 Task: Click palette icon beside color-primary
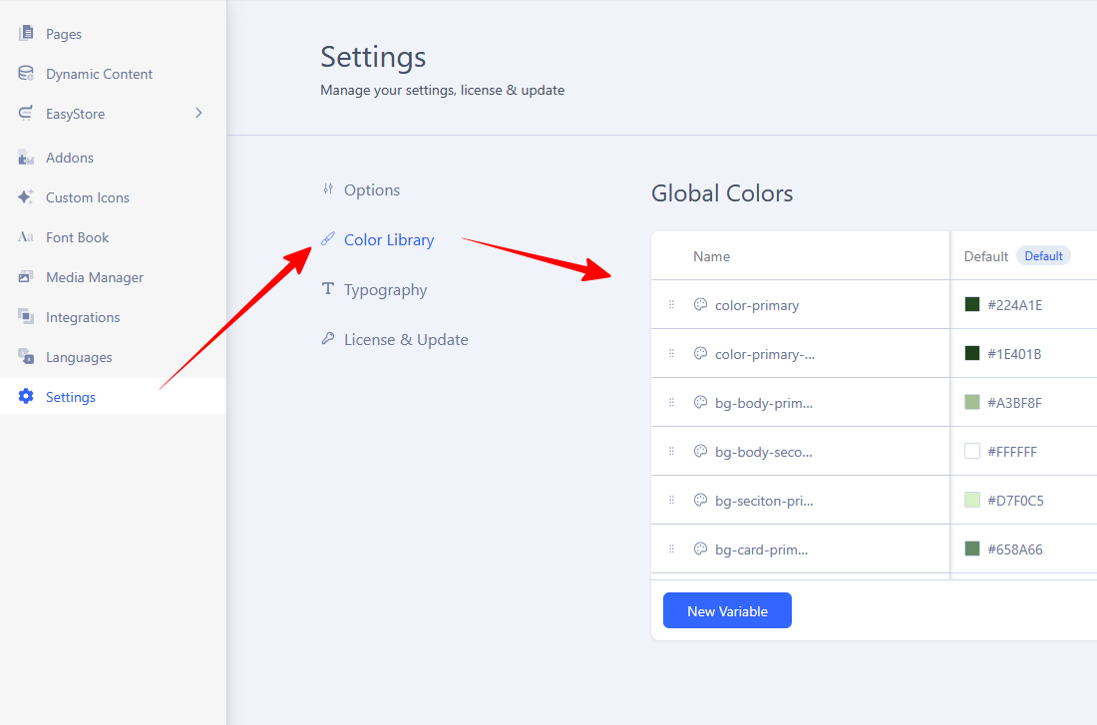[700, 304]
